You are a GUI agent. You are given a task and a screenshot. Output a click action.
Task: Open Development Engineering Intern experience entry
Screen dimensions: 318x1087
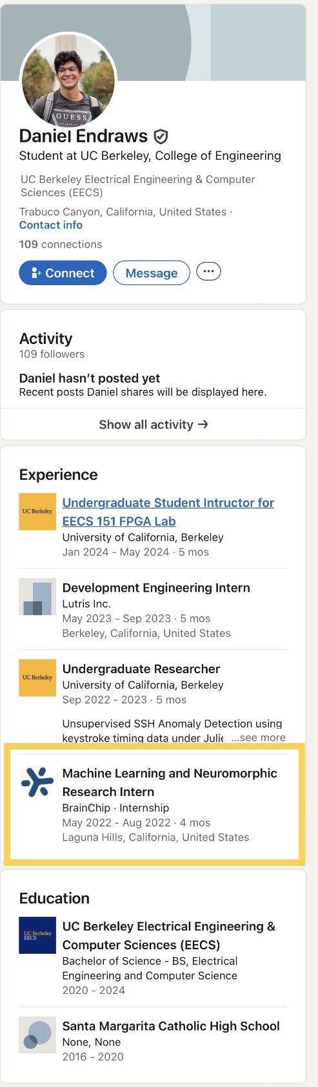[154, 610]
